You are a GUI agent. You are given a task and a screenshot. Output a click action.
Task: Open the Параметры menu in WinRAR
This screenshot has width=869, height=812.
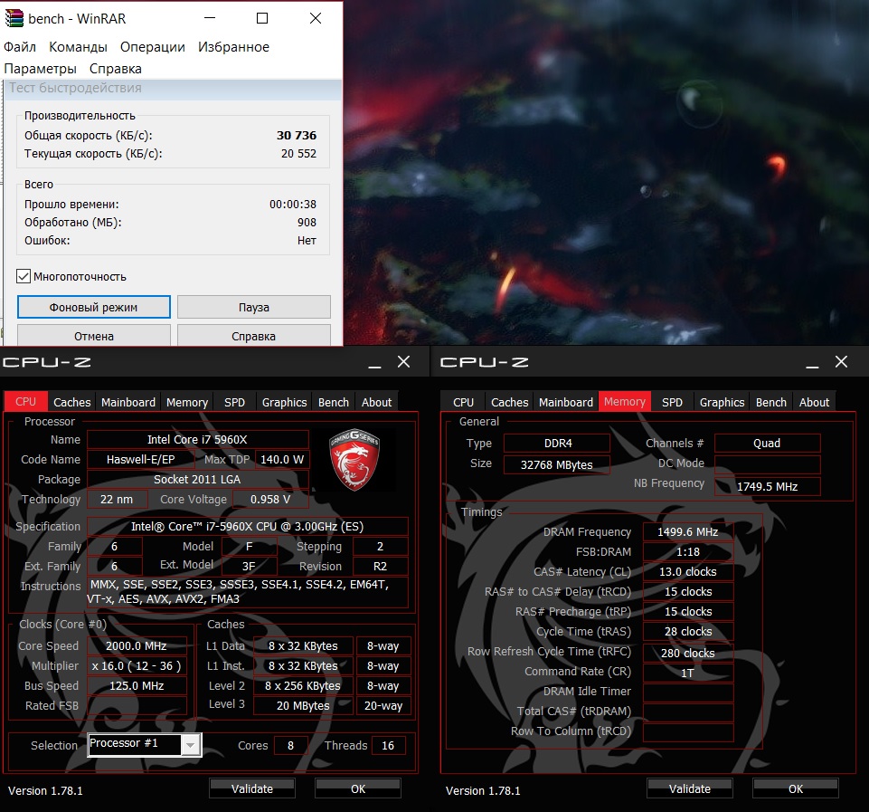pyautogui.click(x=40, y=69)
